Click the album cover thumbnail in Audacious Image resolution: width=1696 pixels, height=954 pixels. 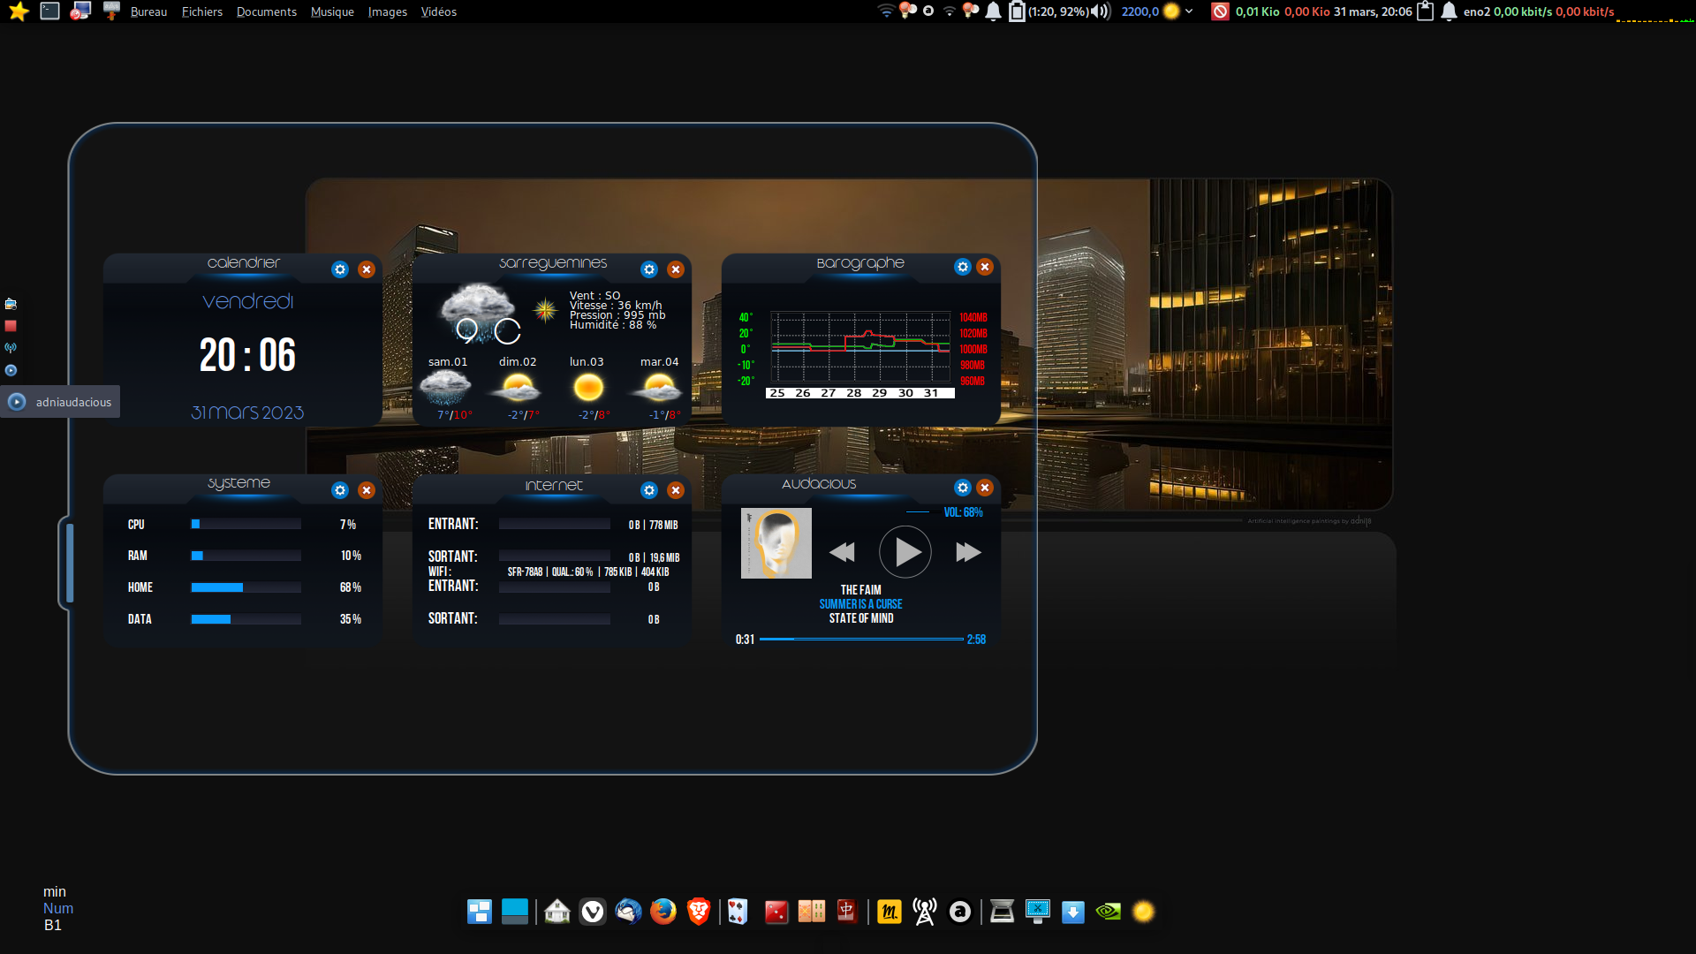pyautogui.click(x=776, y=543)
